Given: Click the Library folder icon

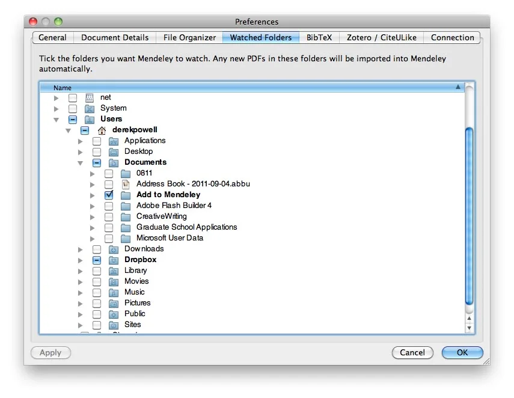Looking at the screenshot, I should [x=114, y=271].
